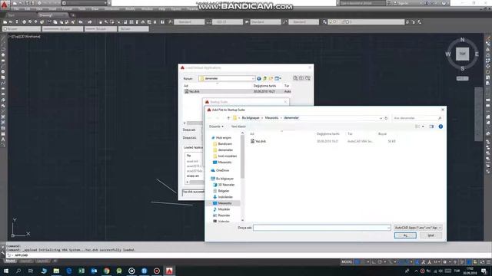This screenshot has height=276, width=492.
Task: Expand the address bar history dropdown arrow
Action: pyautogui.click(x=381, y=118)
